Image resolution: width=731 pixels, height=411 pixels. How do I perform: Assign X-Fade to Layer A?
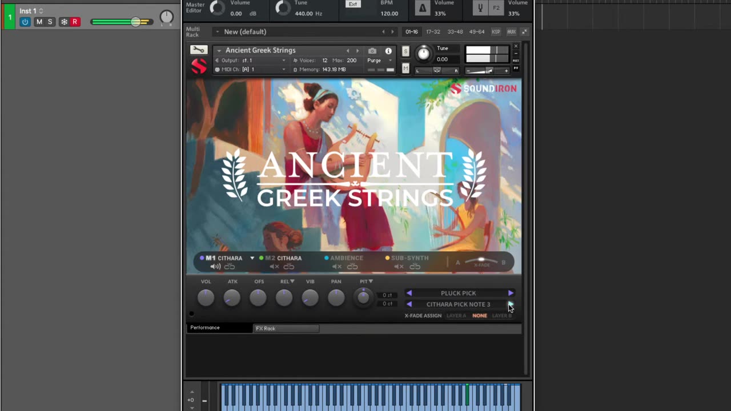pos(456,316)
